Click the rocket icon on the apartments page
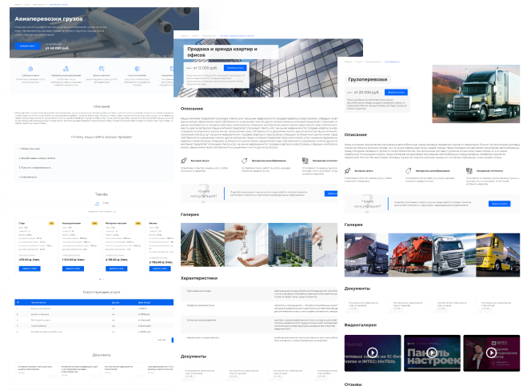527x390 pixels. point(183,161)
